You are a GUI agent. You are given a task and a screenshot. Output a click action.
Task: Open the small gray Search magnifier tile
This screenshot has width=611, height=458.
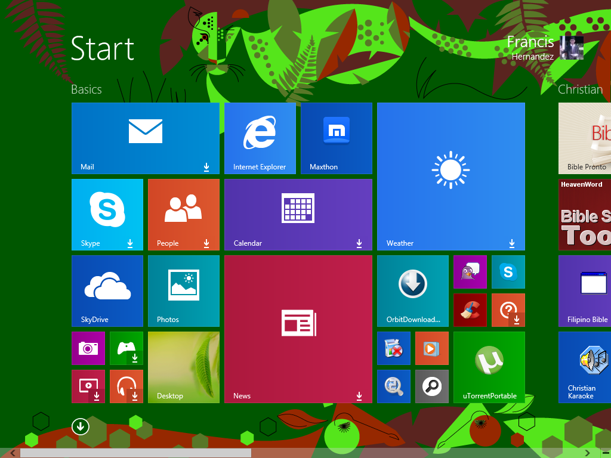432,386
